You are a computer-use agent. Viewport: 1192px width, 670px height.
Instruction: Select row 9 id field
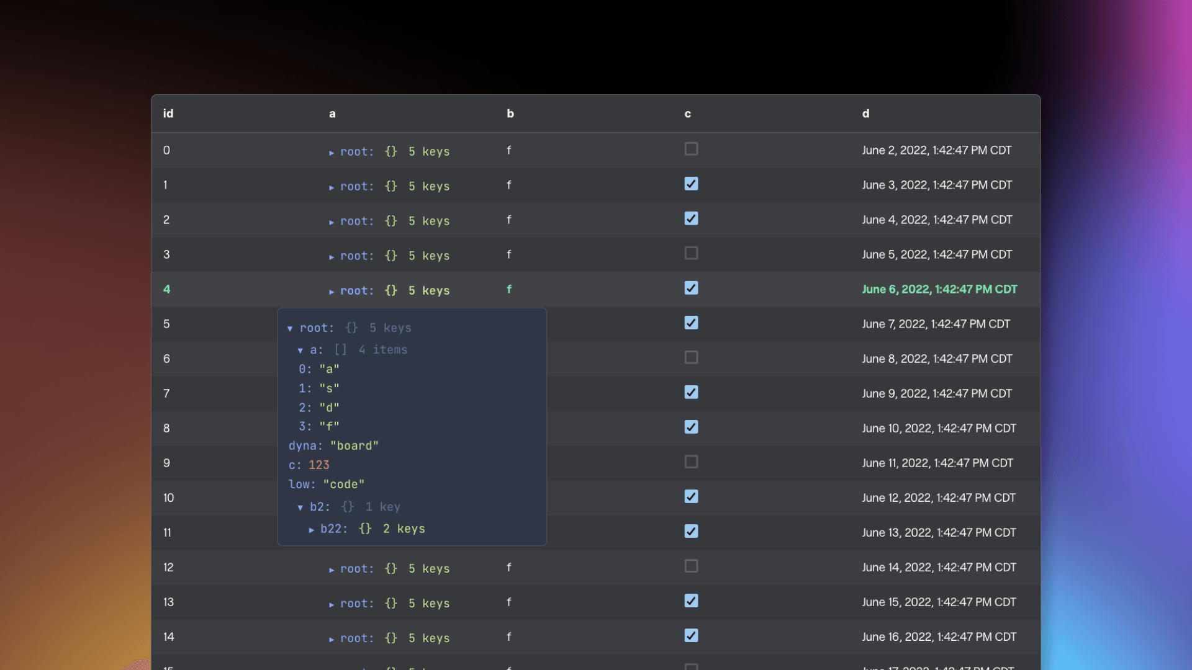166,462
